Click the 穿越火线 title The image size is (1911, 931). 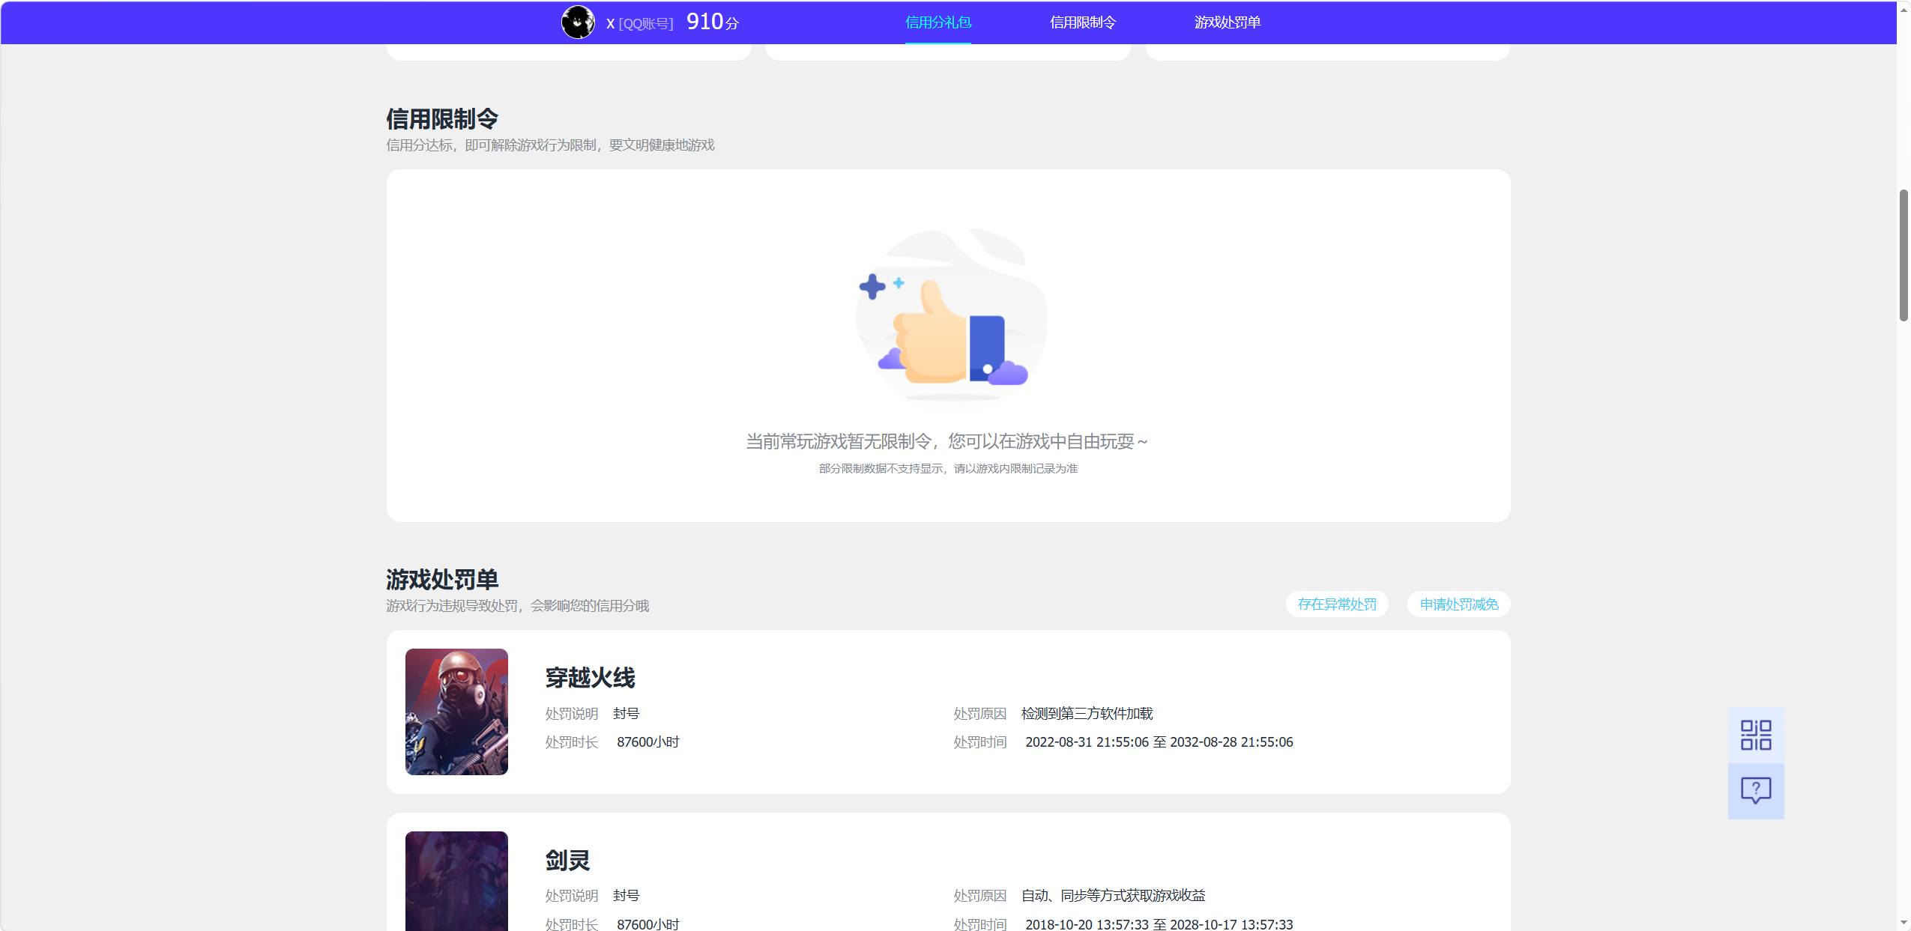click(590, 678)
